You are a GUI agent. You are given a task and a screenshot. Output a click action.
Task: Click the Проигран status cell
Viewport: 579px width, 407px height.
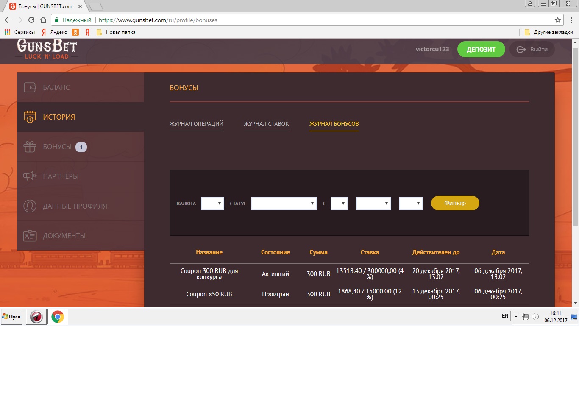coord(276,294)
